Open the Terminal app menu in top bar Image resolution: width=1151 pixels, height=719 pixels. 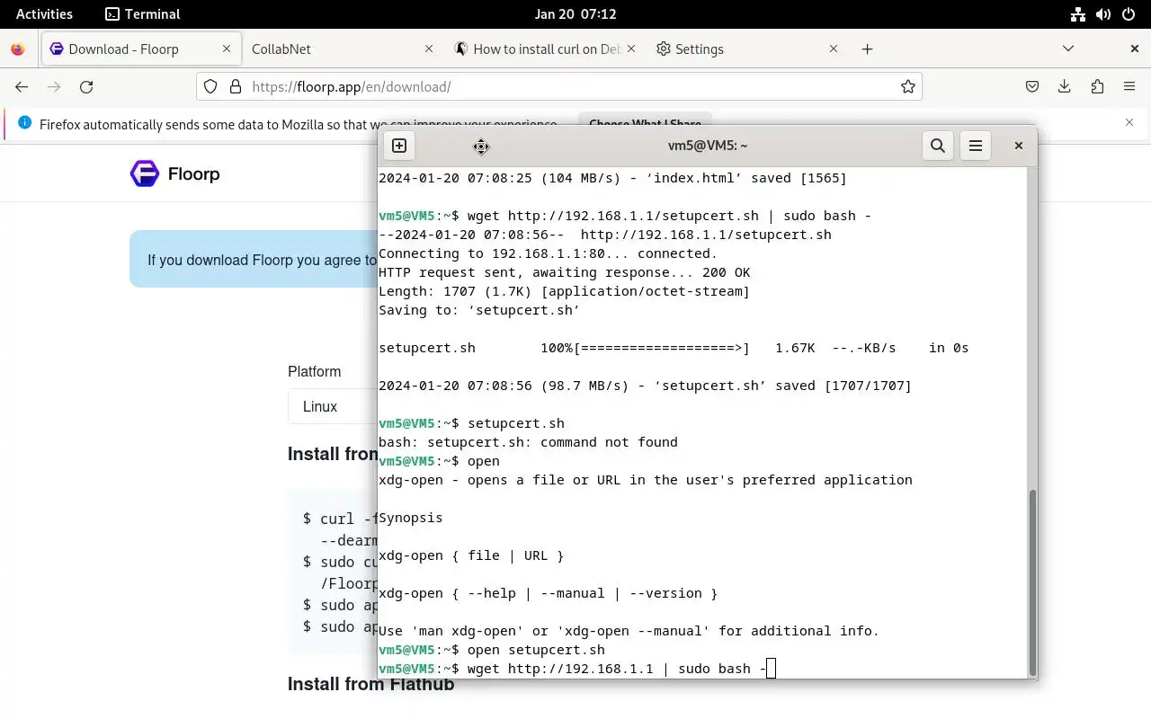click(142, 13)
